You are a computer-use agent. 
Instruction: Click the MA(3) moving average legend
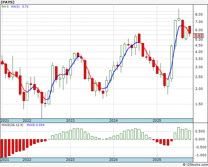pyautogui.click(x=15, y=7)
